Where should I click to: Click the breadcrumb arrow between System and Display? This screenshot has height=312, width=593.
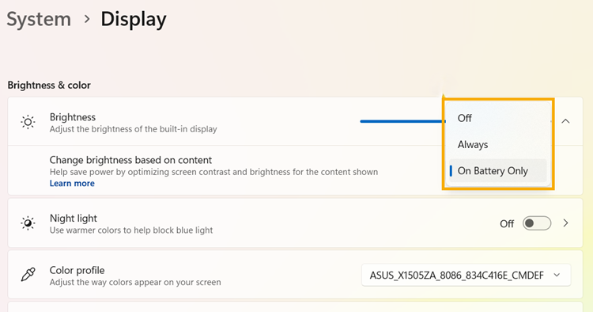[x=87, y=18]
